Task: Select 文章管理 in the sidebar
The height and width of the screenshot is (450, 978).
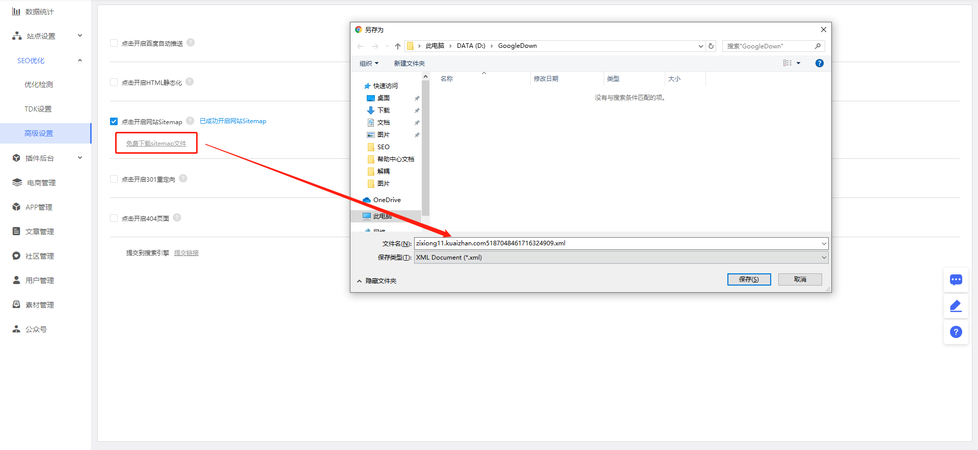Action: point(40,232)
